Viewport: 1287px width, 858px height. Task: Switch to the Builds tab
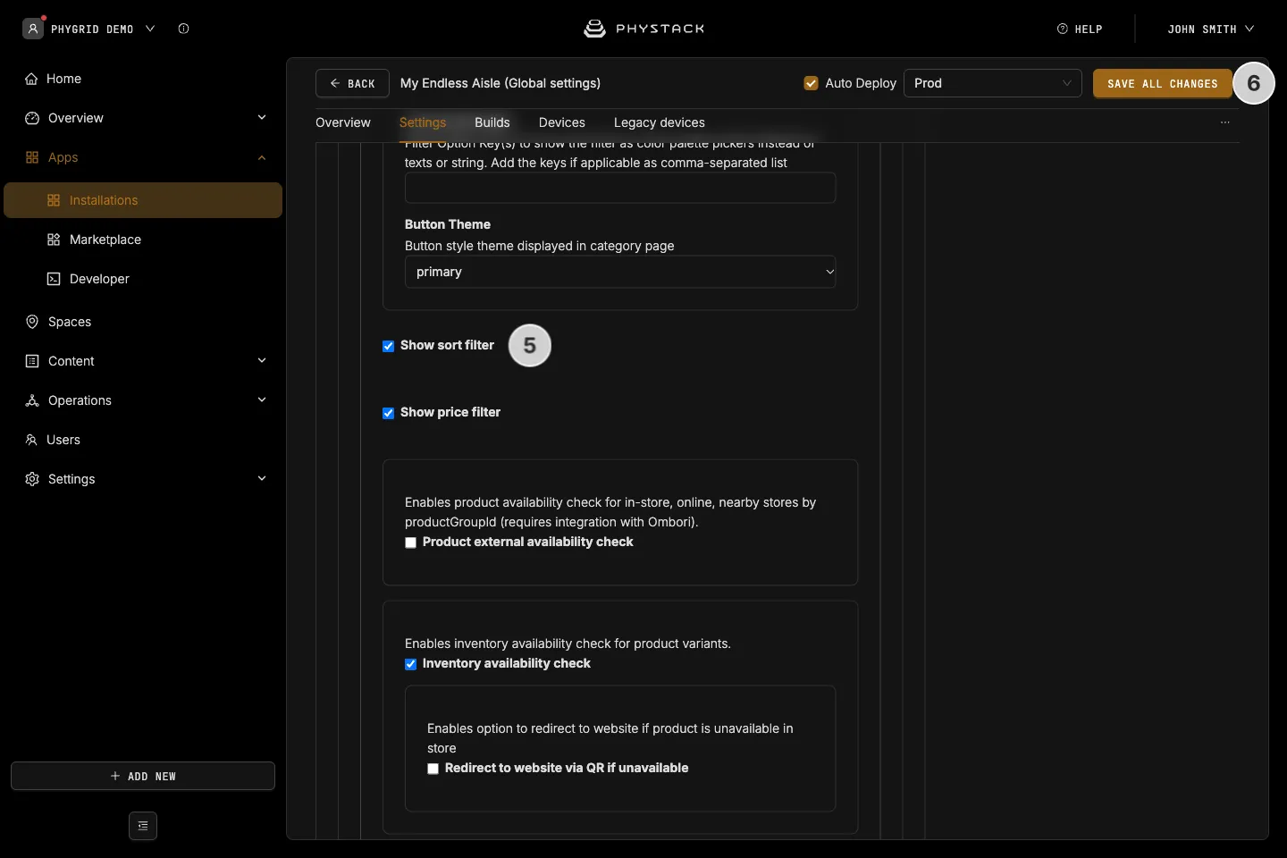[x=492, y=122]
